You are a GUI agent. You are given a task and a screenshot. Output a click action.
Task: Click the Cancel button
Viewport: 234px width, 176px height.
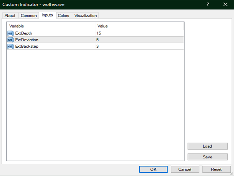(x=185, y=169)
